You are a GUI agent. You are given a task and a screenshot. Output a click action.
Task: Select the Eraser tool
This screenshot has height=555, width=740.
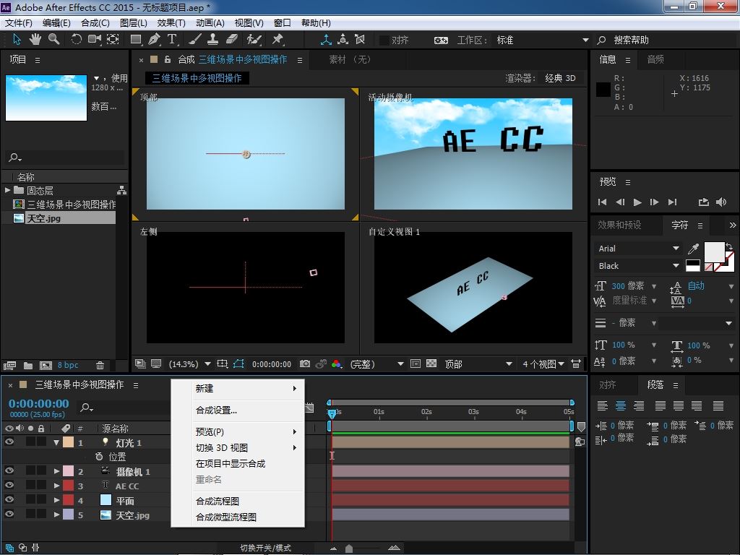pyautogui.click(x=232, y=40)
